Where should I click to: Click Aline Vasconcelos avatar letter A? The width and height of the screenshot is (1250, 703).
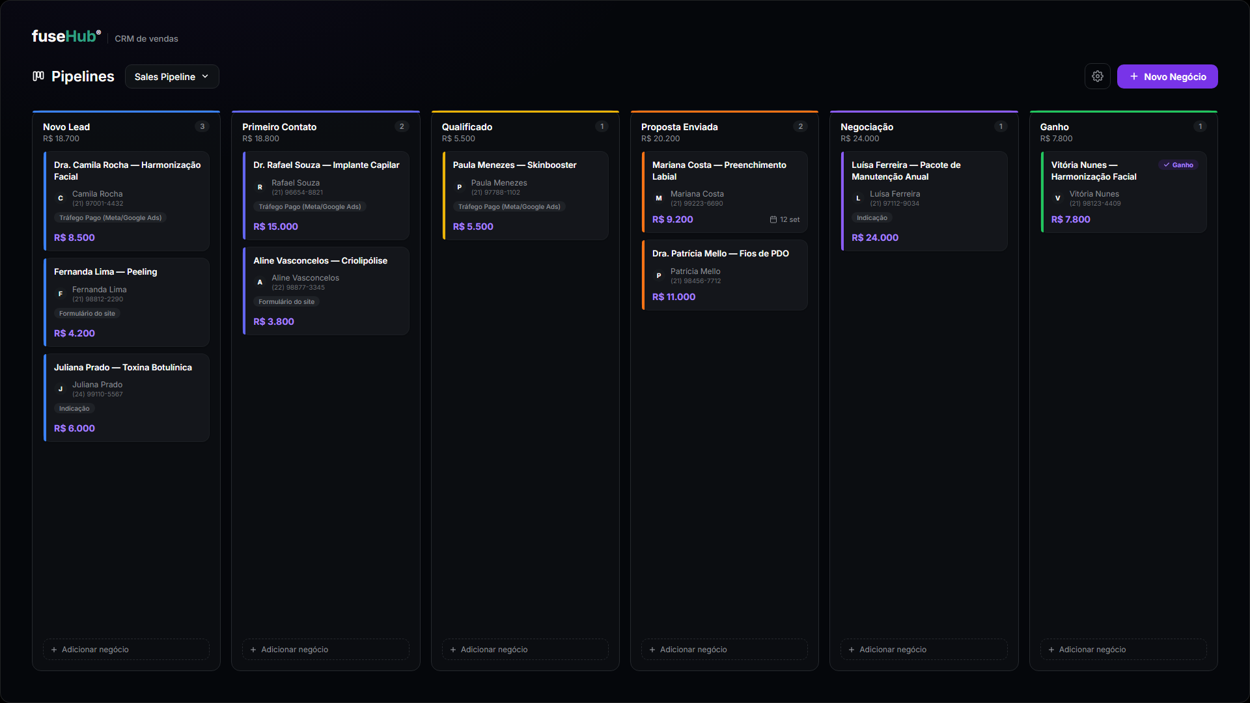tap(260, 282)
